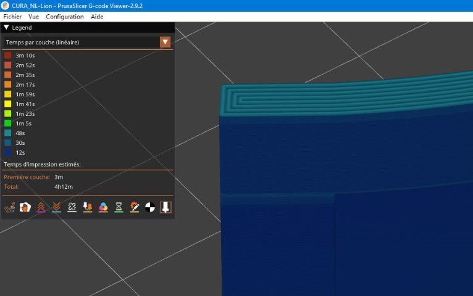
Task: Toggle deretractions visibility icon
Action: (56, 207)
